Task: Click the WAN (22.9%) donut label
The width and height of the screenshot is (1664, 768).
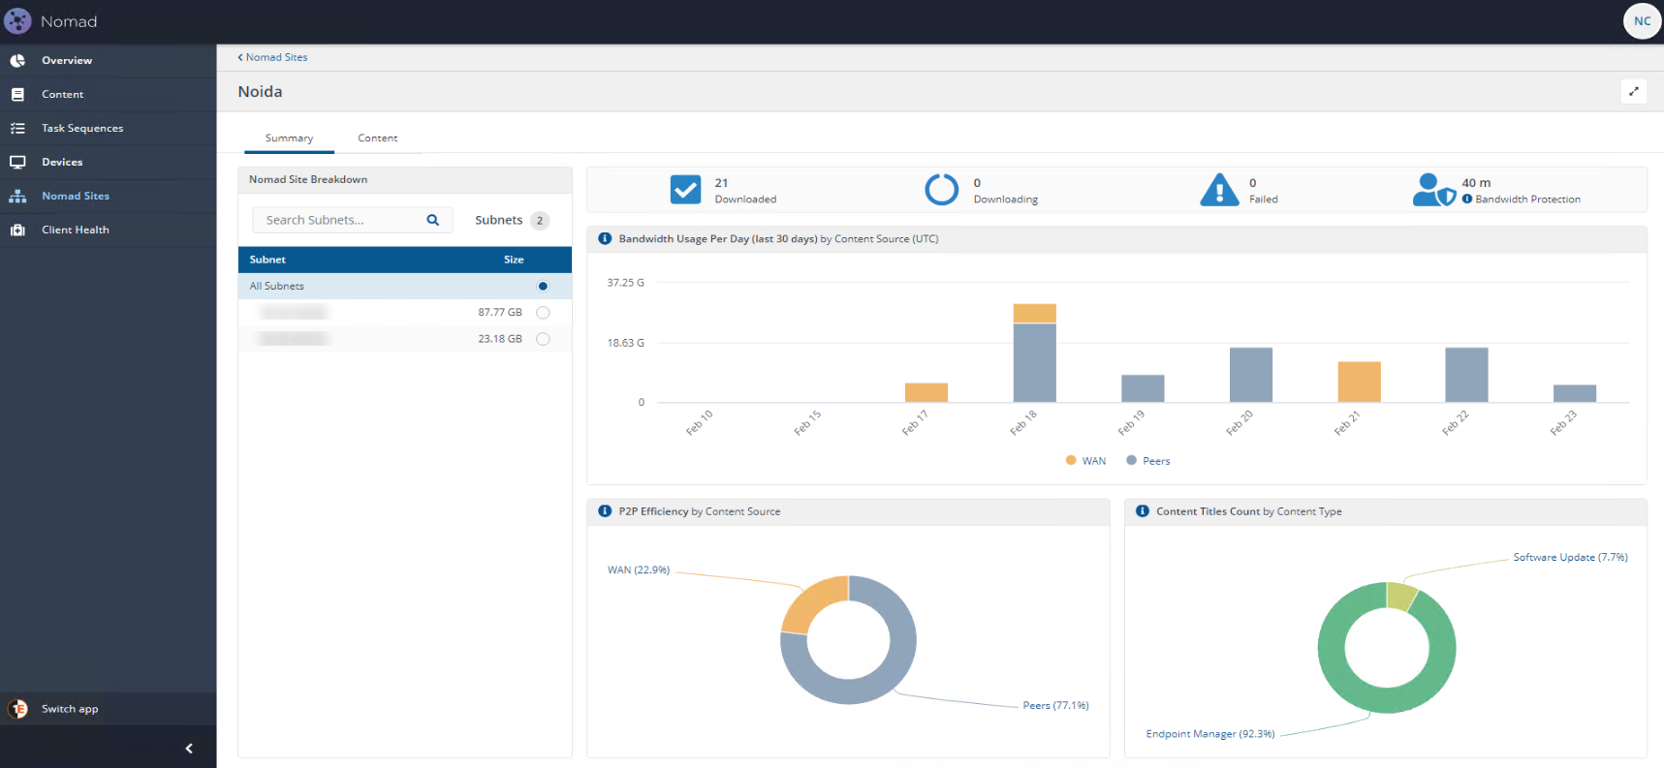Action: click(x=639, y=570)
